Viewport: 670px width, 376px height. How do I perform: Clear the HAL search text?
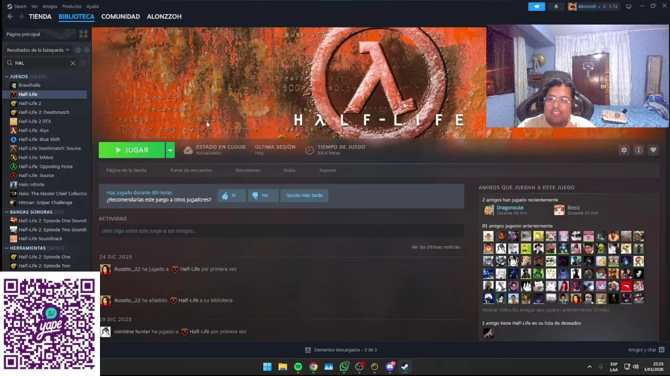click(x=73, y=63)
